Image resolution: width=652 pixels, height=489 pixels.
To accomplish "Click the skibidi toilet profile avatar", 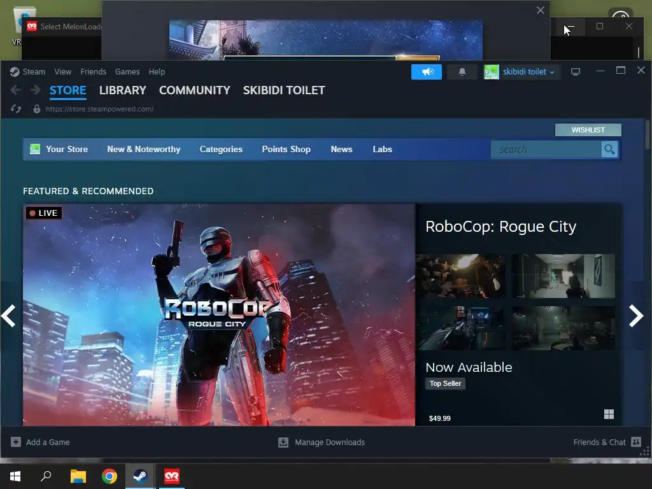I will 492,72.
